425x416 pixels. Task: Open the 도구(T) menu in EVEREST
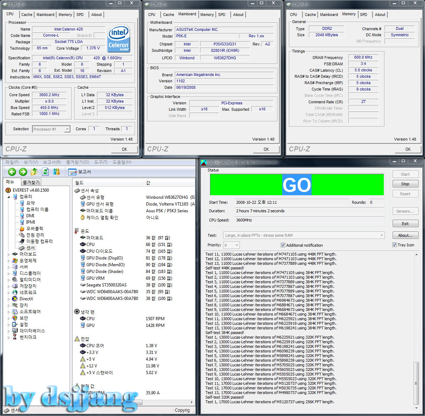click(101, 162)
